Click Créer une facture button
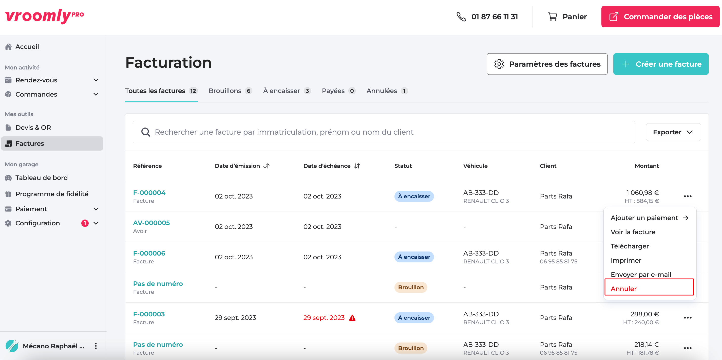The image size is (722, 360). [x=661, y=64]
